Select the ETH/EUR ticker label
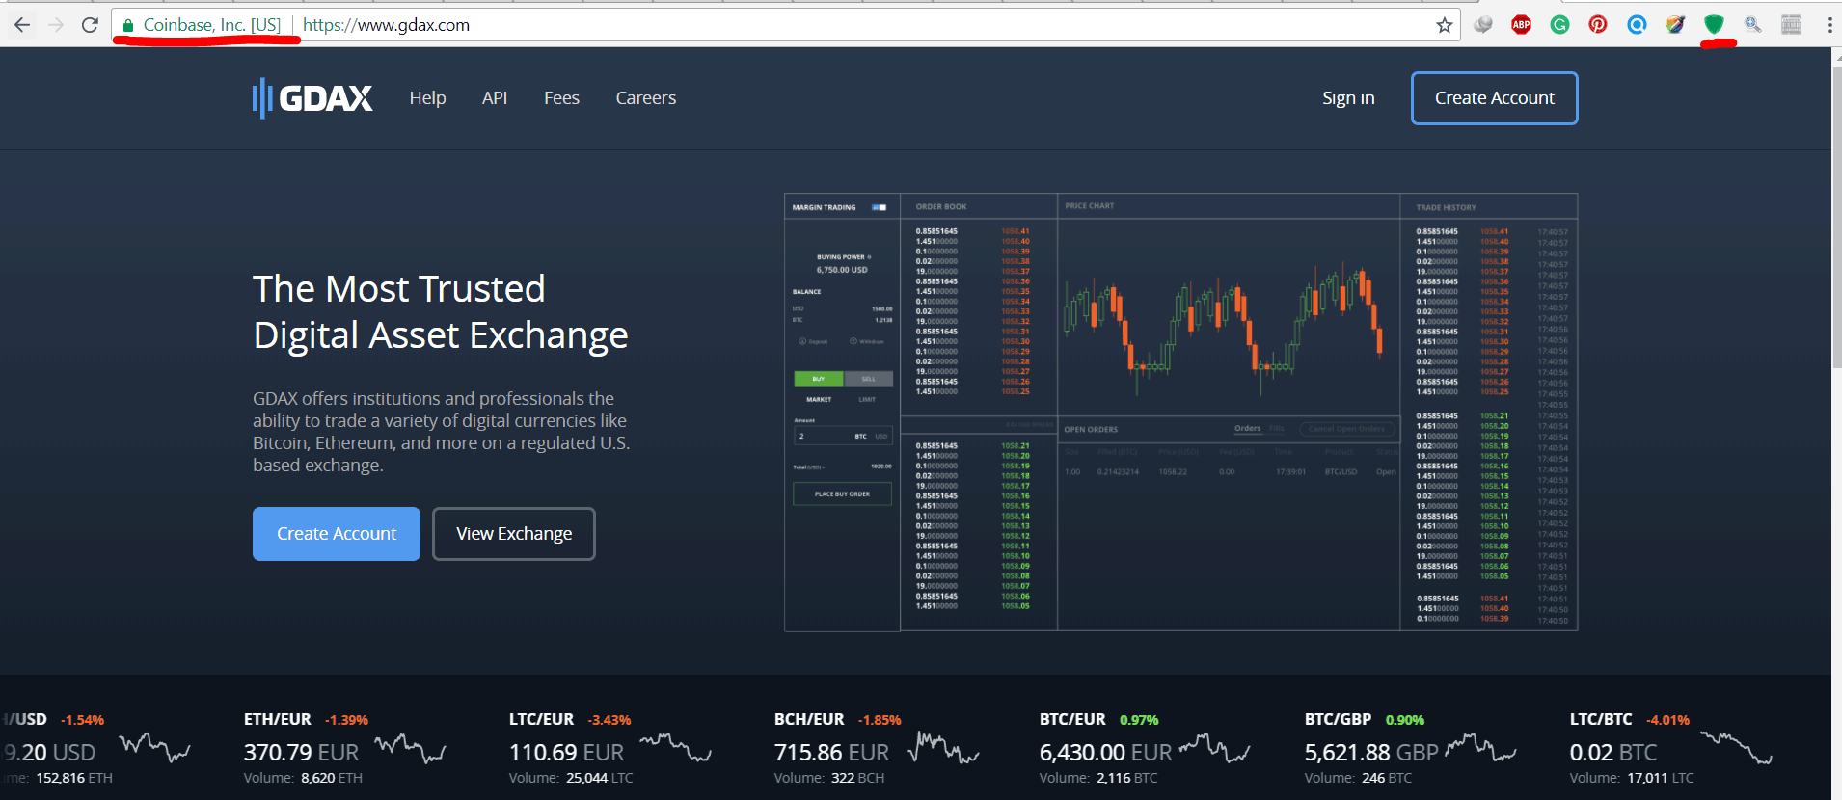The height and width of the screenshot is (800, 1842). 278,719
